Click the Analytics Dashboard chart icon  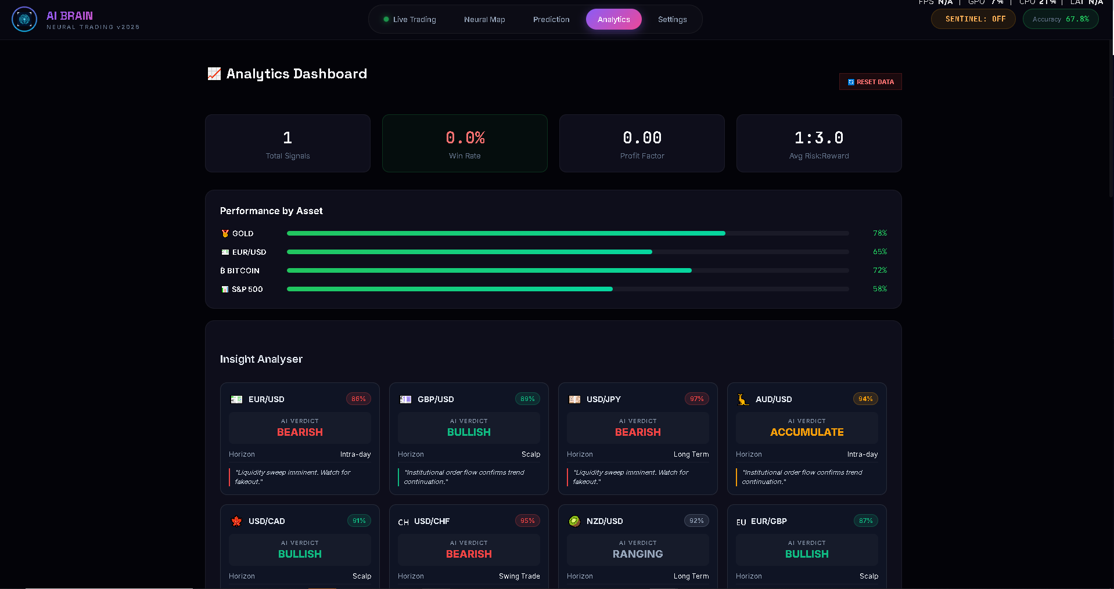coord(214,74)
